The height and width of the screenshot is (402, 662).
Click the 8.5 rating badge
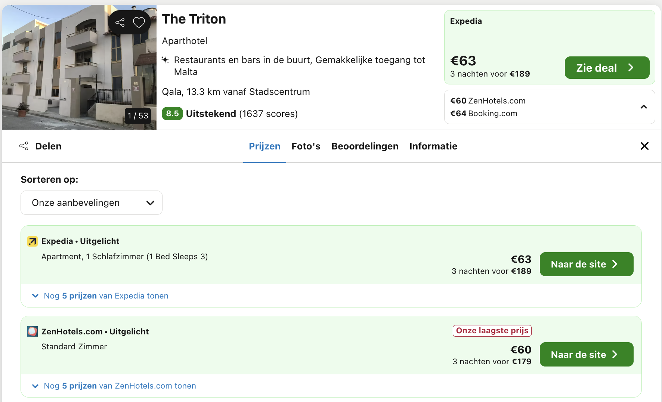pos(172,114)
